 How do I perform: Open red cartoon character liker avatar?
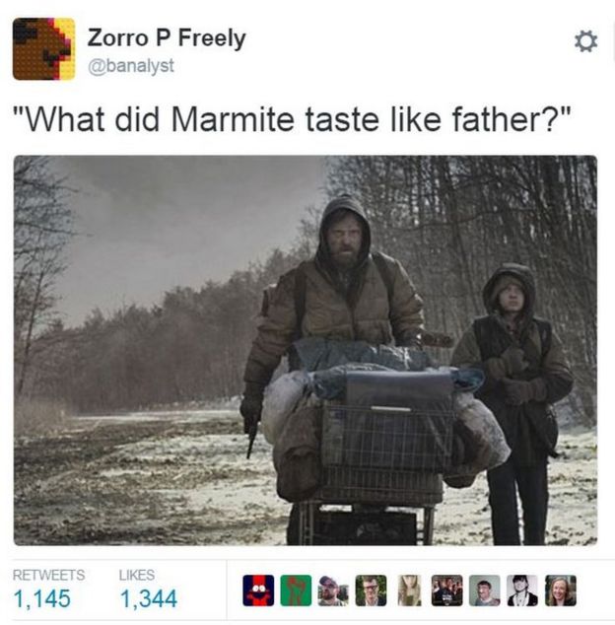[258, 590]
